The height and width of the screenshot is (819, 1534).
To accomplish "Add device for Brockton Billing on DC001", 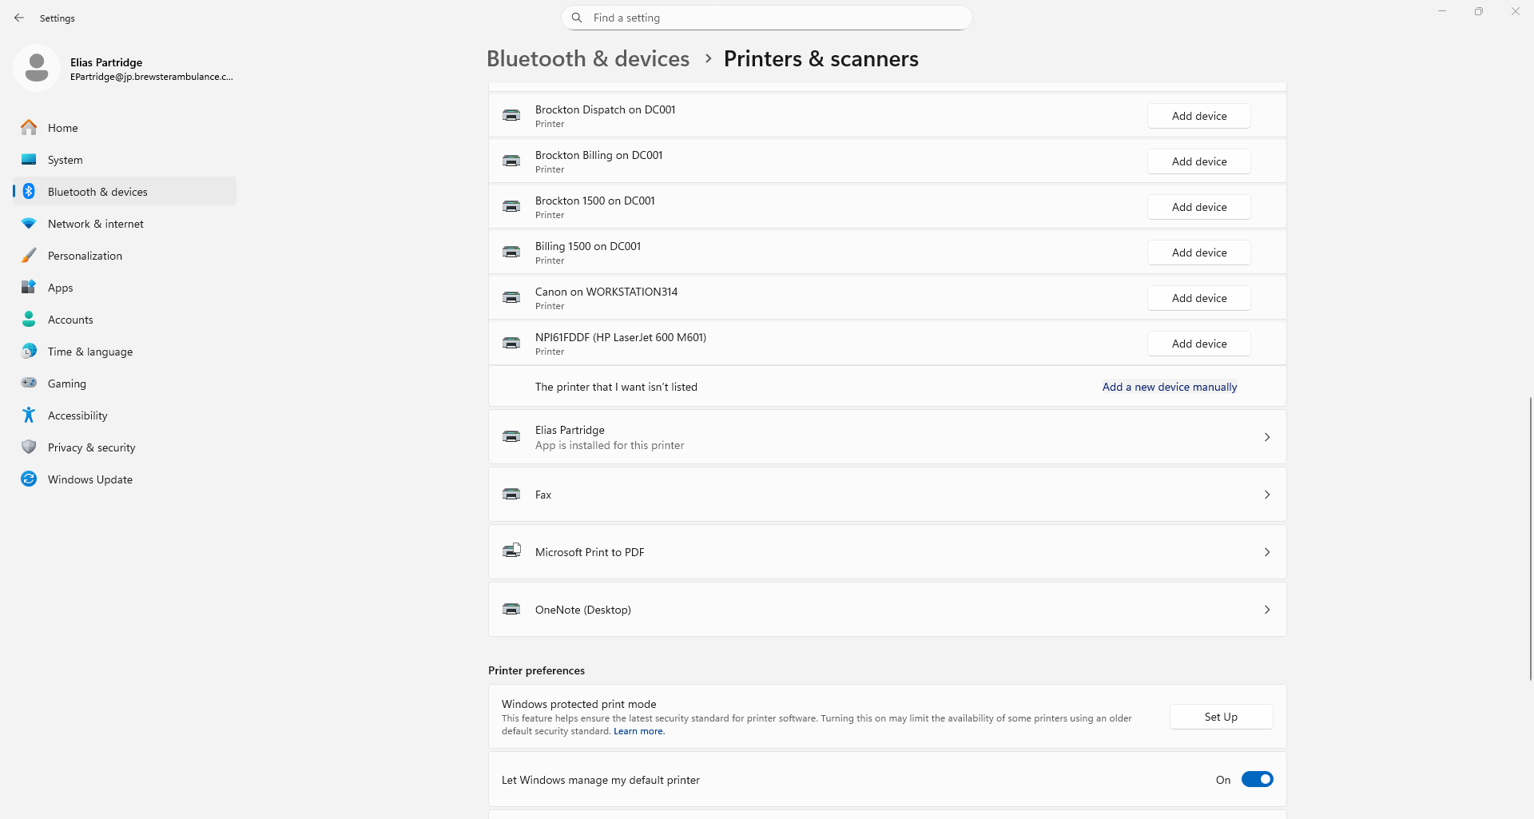I will [x=1199, y=161].
